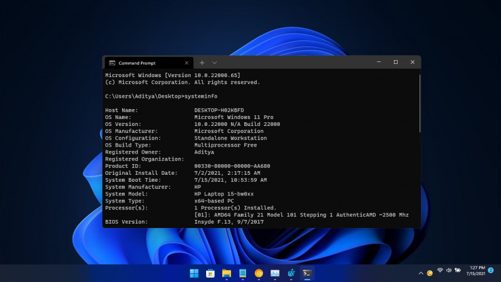Screen dimensions: 501x282
Task: Click the 'Microsoft Windows [Version 10.0.22000.65]' line
Action: coord(173,75)
